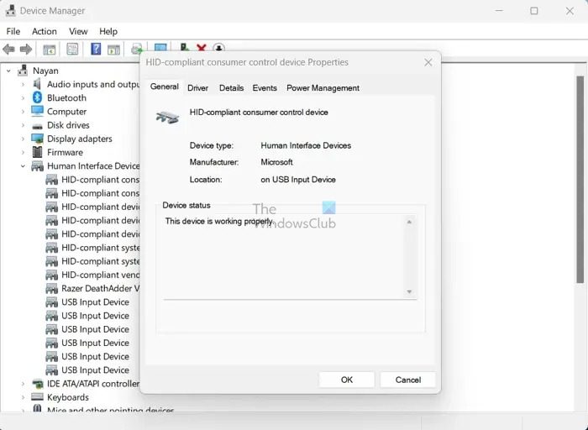Open the Help menu
Screen dimensions: 588x430
(108, 31)
